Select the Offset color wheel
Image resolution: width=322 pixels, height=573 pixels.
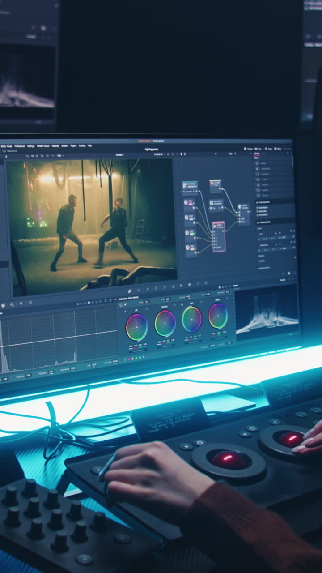click(218, 316)
